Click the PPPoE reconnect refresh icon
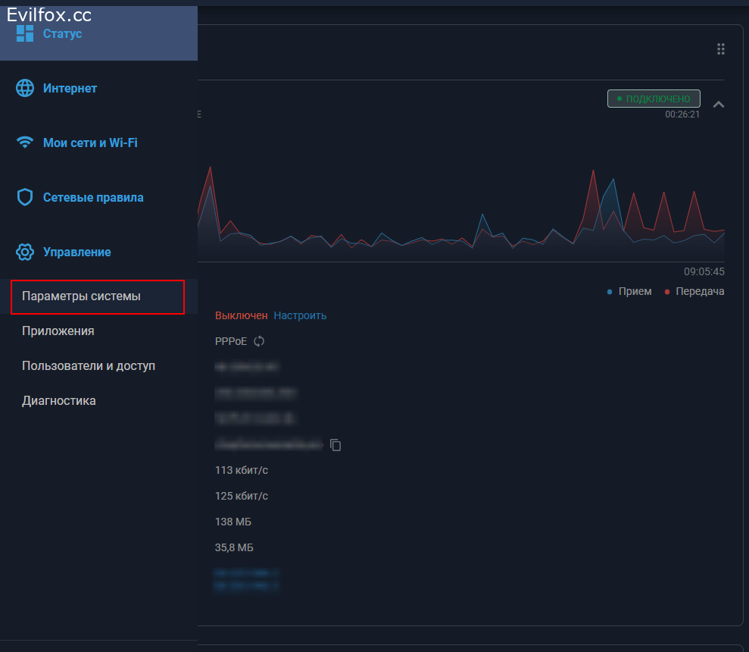The image size is (749, 652). [259, 341]
